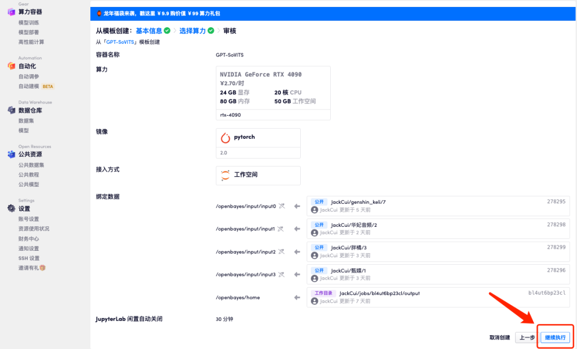This screenshot has height=349, width=577.
Task: Open JackCui/jobs/bl4ut6bp23cl/output work directory
Action: tap(379, 293)
